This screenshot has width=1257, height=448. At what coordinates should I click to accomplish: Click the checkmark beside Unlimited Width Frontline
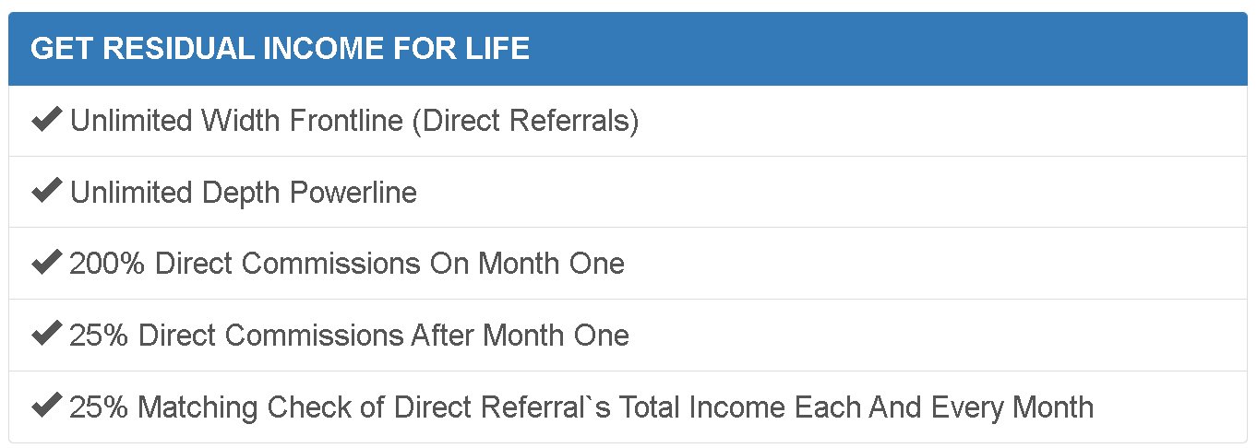coord(46,120)
